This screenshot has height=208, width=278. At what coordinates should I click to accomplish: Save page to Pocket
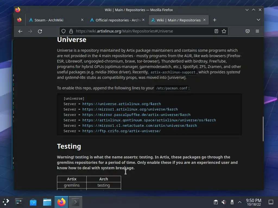coord(248,31)
